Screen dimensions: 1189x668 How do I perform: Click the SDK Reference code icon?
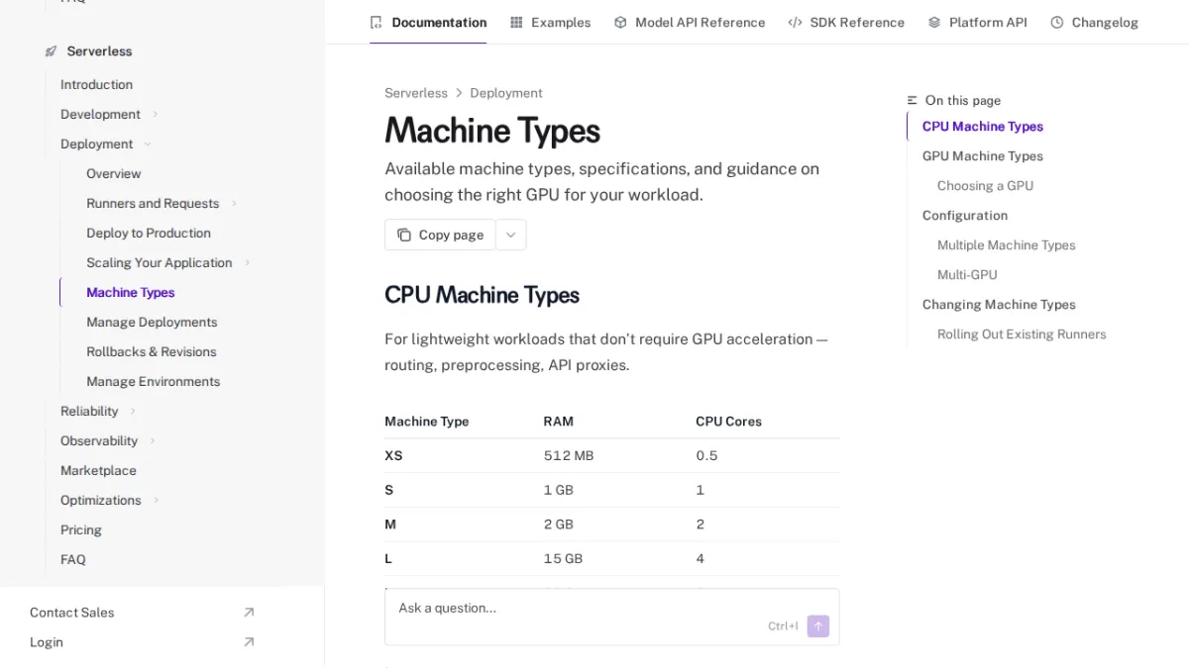(795, 22)
